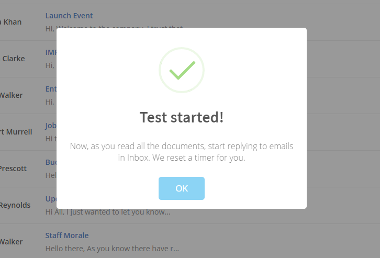Viewport: 380px width, 258px height.
Task: Click the 'Test started!' heading
Action: [x=182, y=118]
